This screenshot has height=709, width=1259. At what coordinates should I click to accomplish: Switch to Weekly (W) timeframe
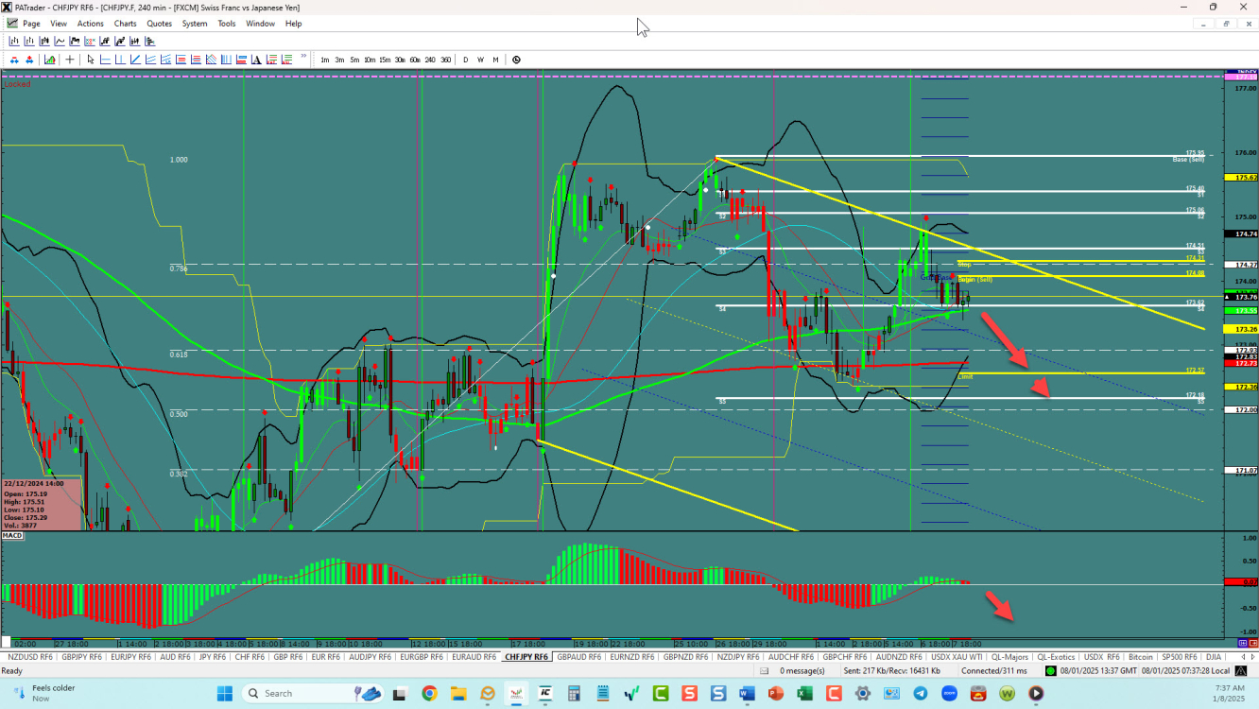point(480,60)
